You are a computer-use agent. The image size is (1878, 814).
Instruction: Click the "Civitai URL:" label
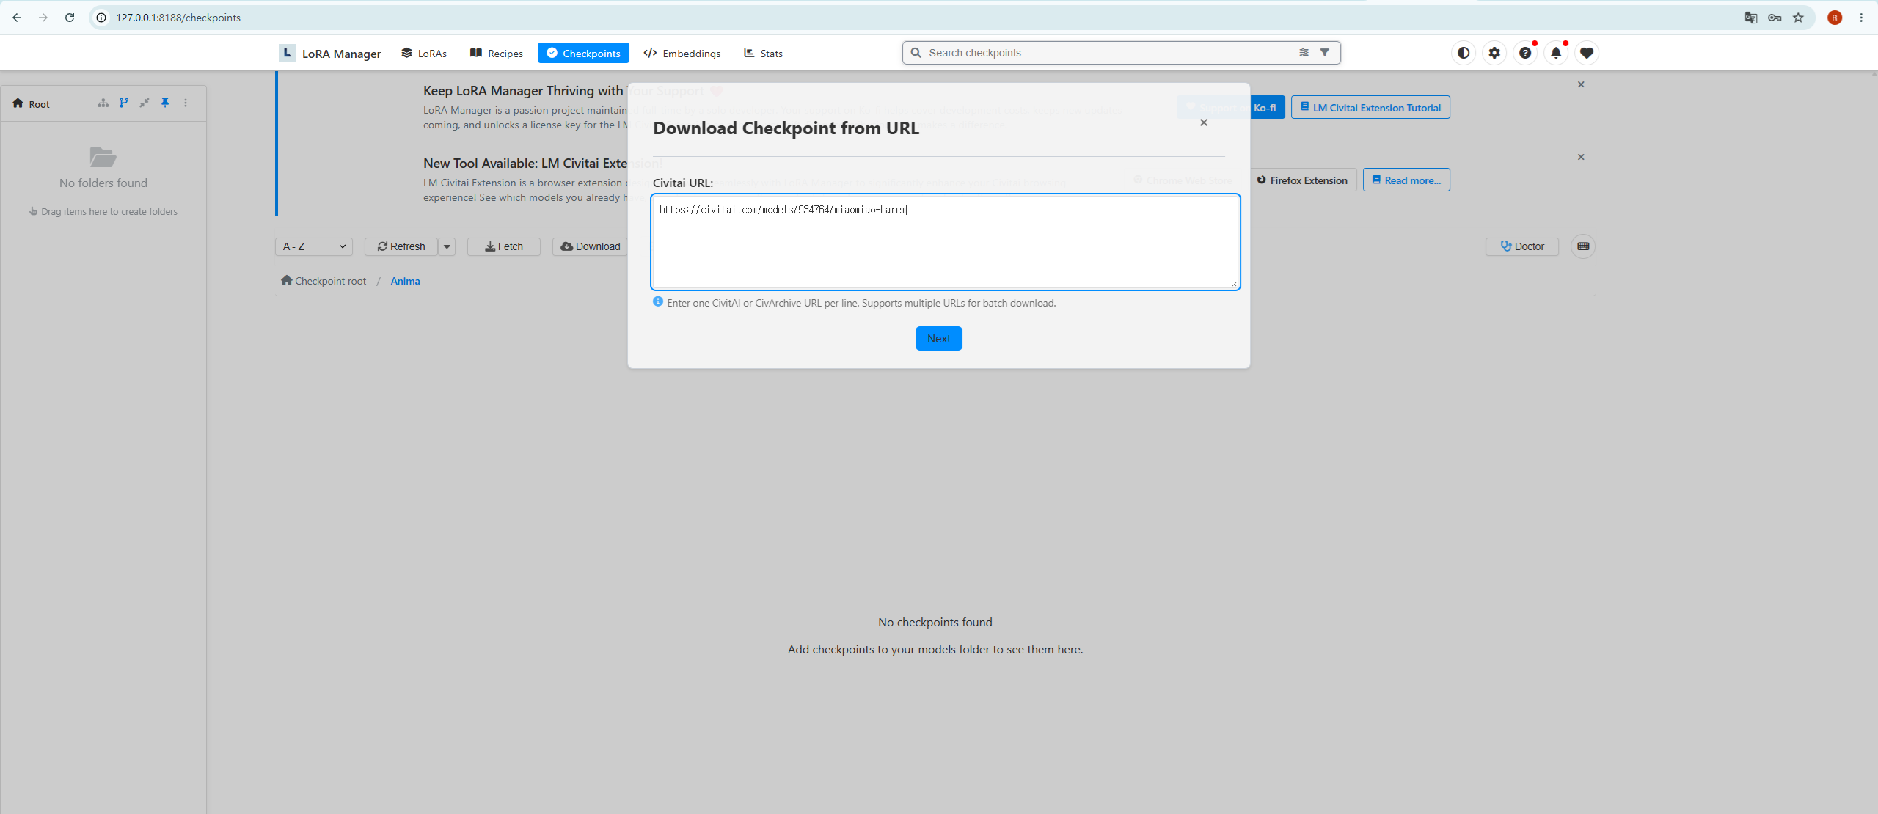[x=683, y=183]
